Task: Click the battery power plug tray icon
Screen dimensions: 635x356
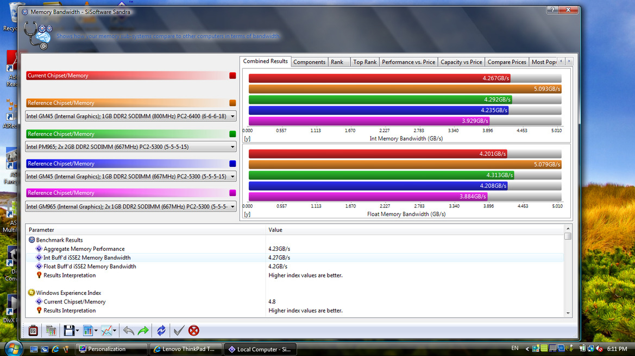Action: click(x=582, y=348)
